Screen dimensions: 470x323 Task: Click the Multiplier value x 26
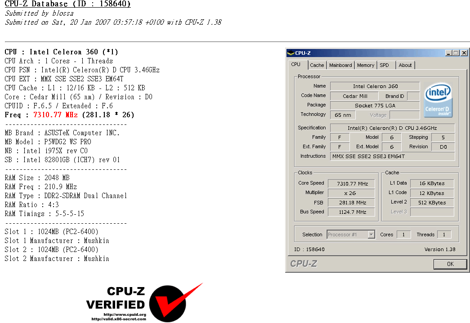[x=352, y=193]
